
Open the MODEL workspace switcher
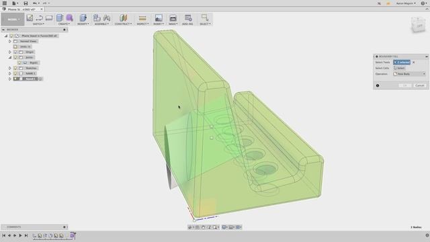13,19
